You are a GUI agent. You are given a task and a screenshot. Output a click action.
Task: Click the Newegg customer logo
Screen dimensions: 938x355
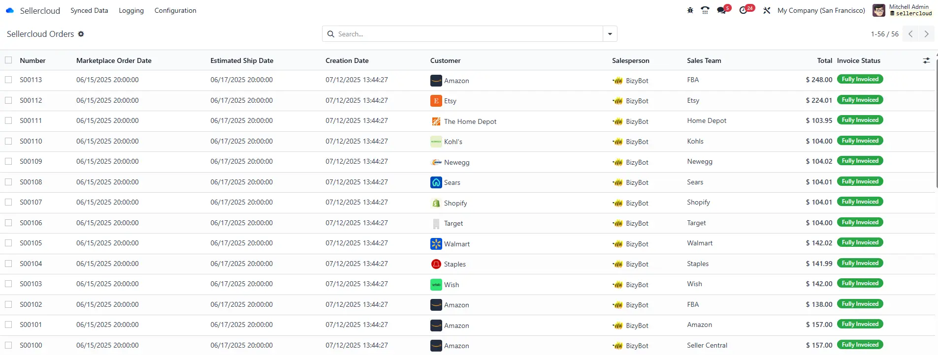(436, 162)
